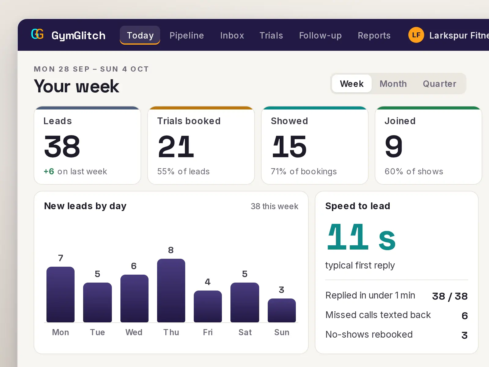Click the GymGlitch logo icon

coord(37,34)
